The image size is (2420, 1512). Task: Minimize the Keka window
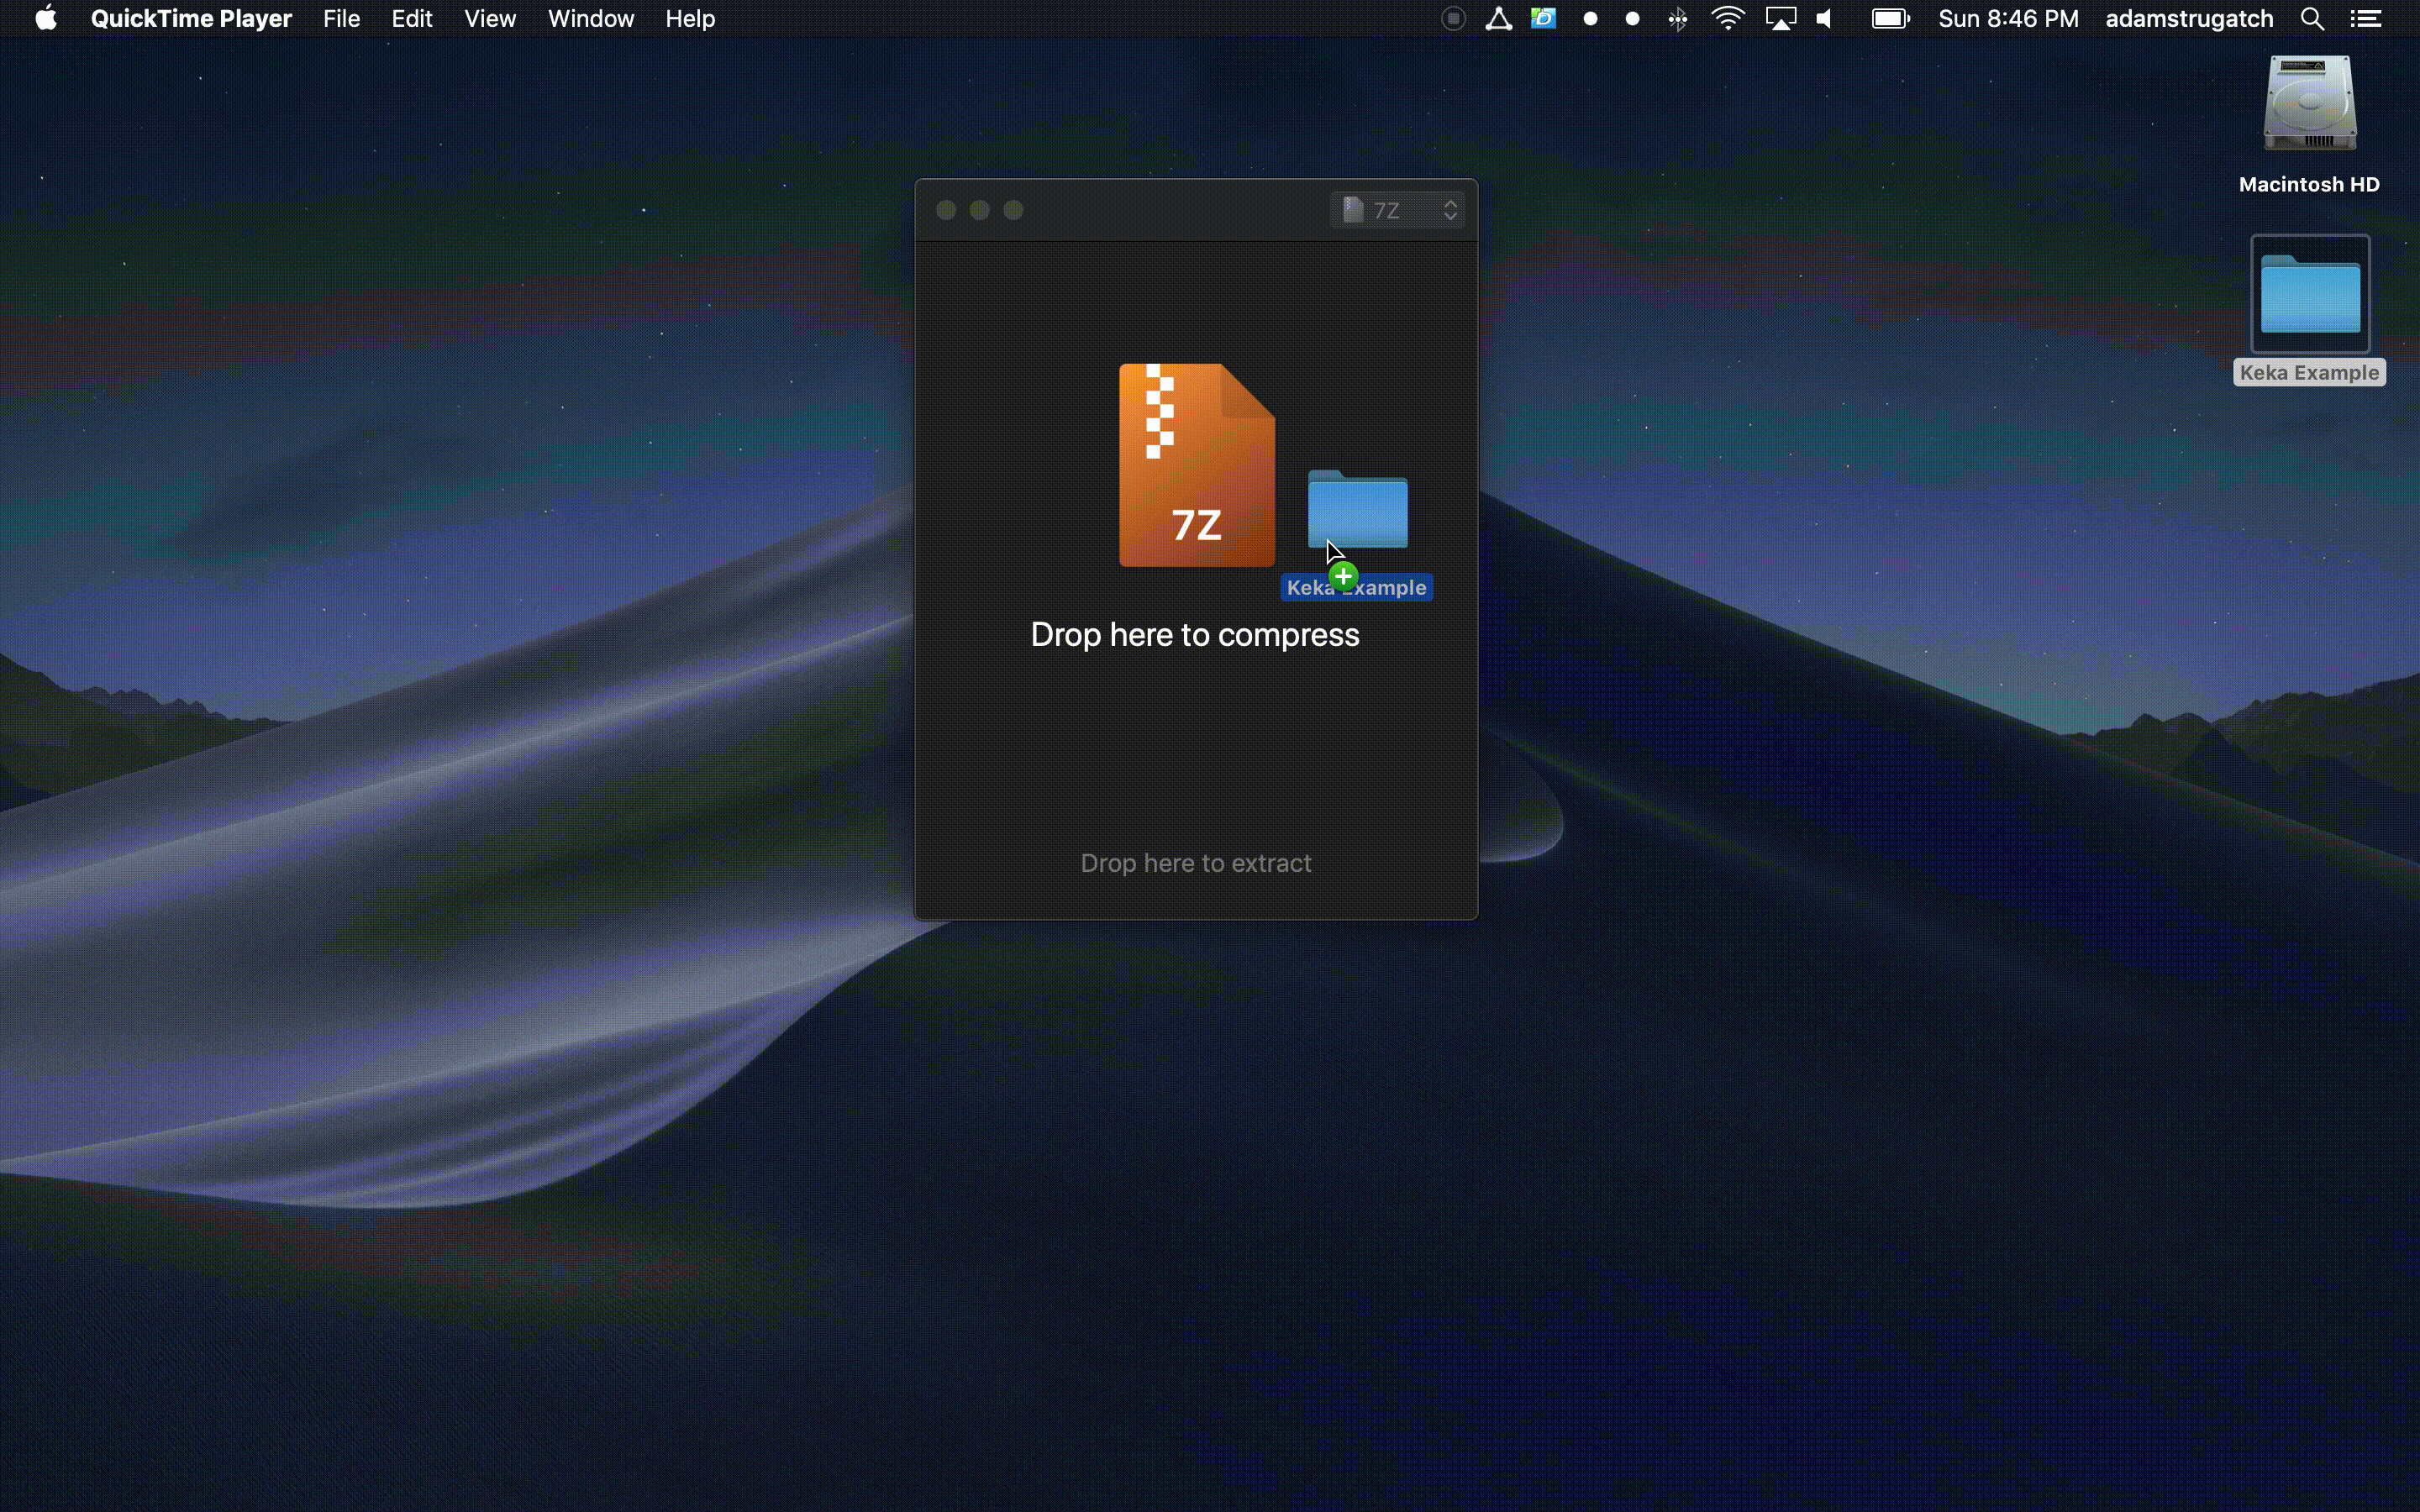tap(980, 210)
